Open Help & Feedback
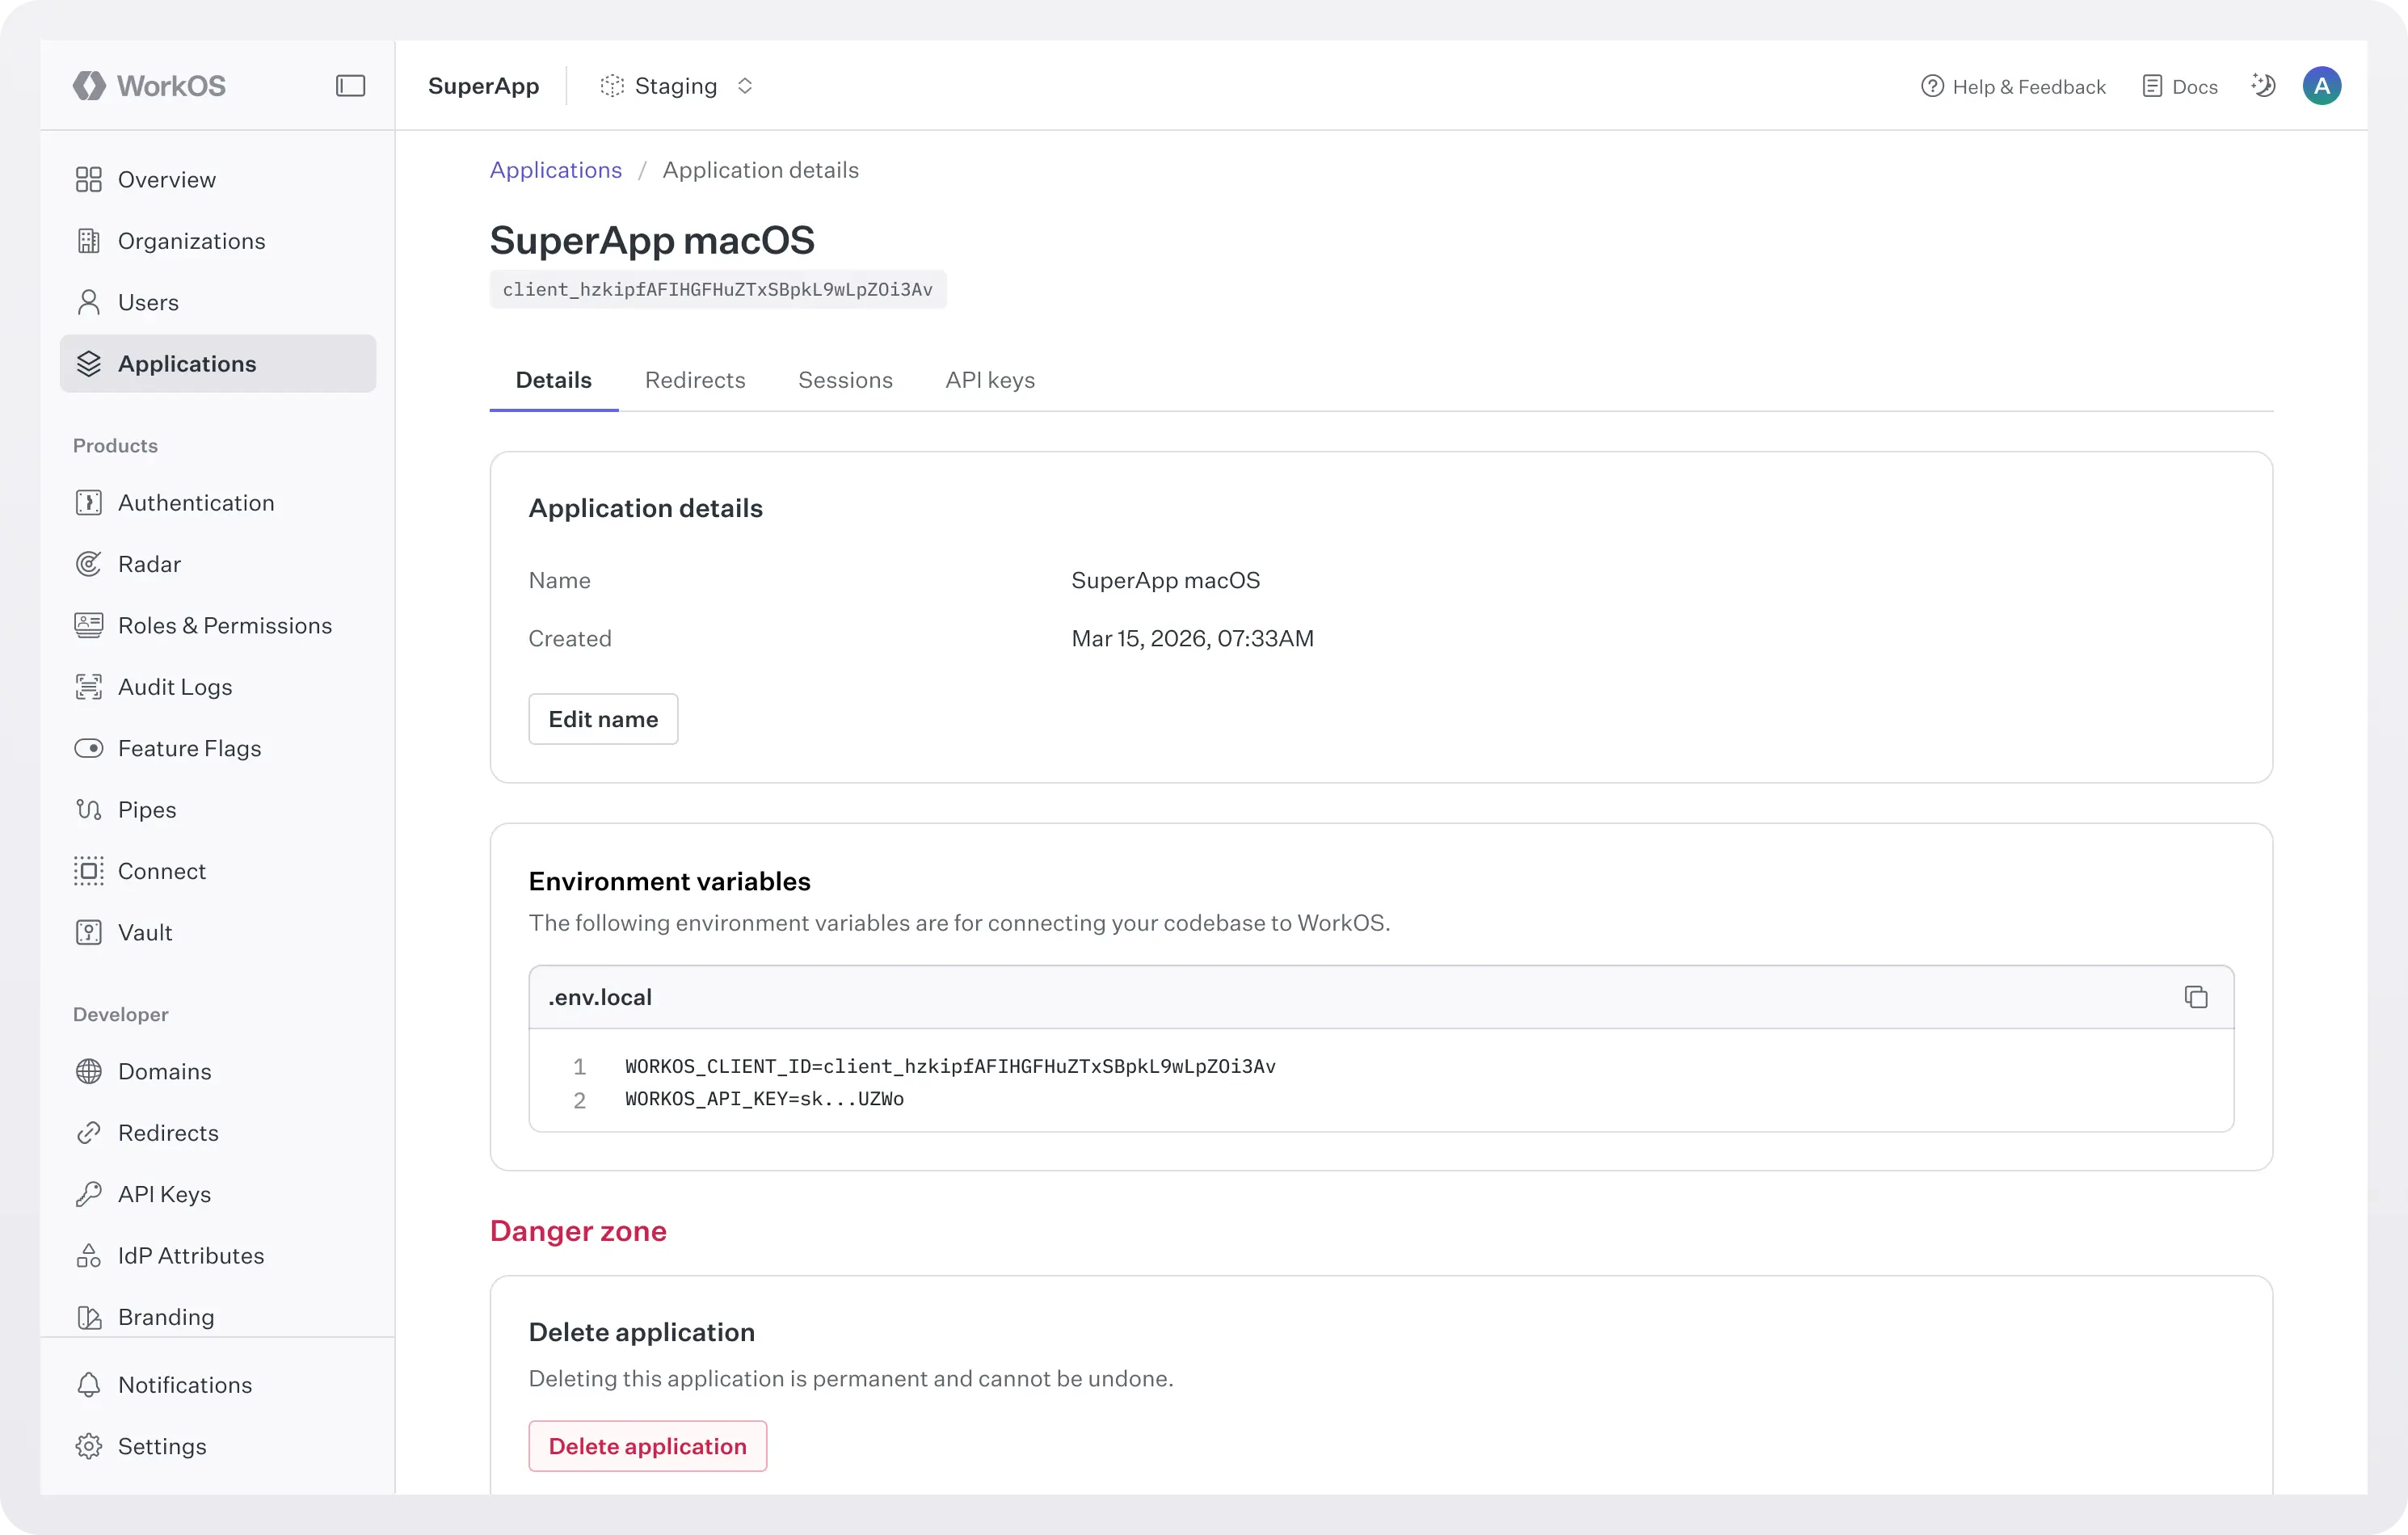Image resolution: width=2408 pixels, height=1535 pixels. pyautogui.click(x=2011, y=86)
